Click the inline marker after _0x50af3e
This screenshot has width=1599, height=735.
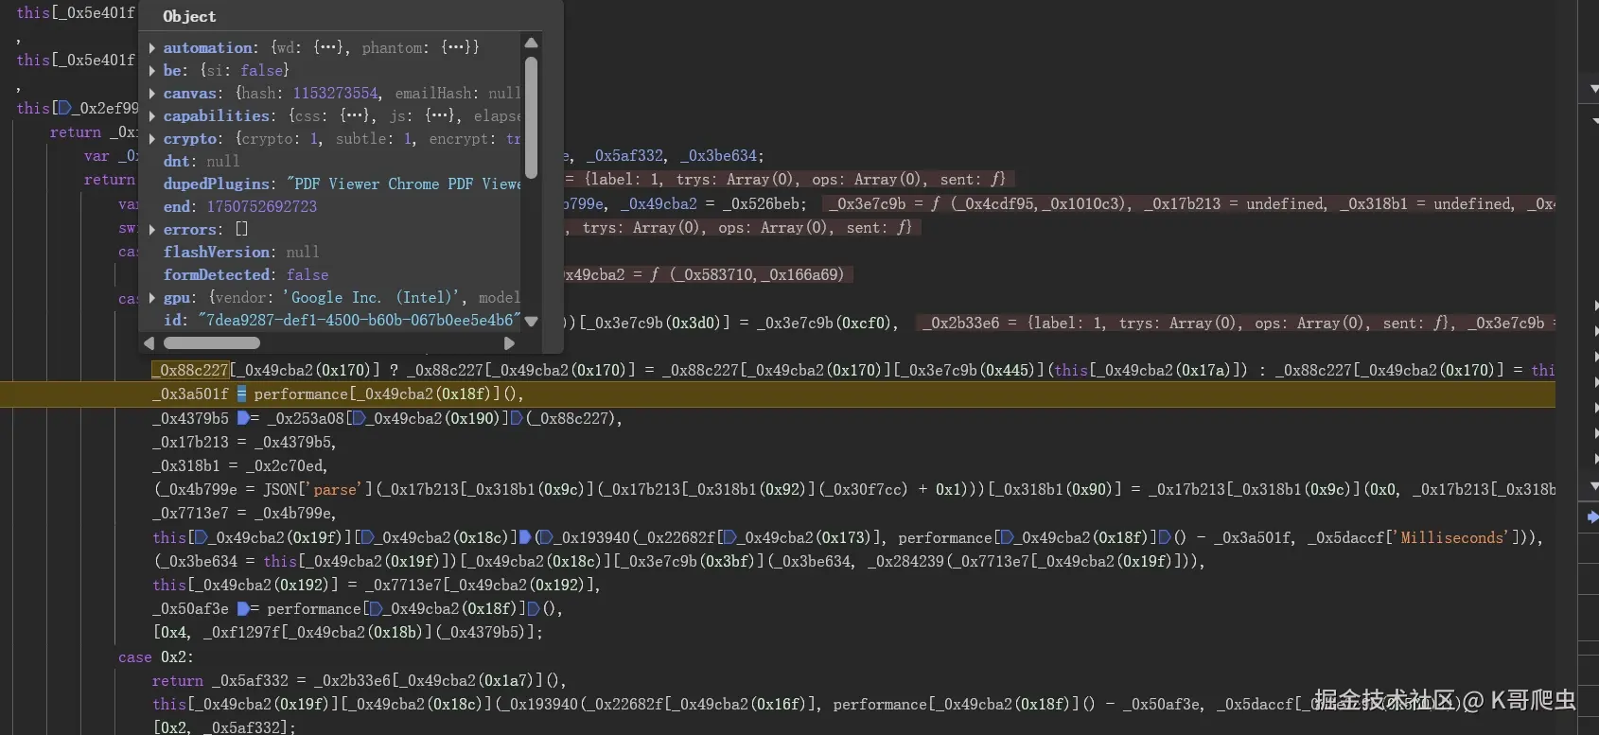243,608
